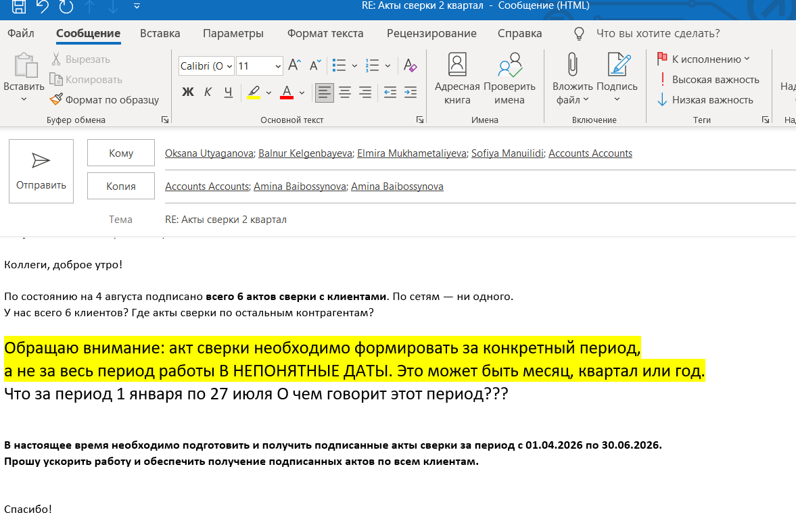Image resolution: width=796 pixels, height=521 pixels.
Task: Toggle underline Ч formatting
Action: pyautogui.click(x=229, y=92)
